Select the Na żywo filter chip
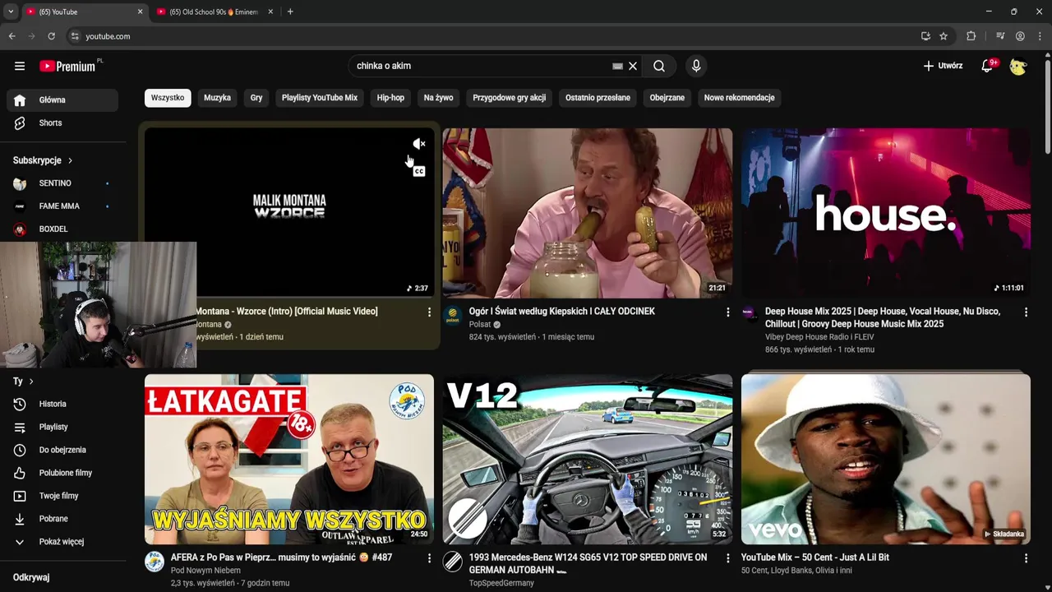This screenshot has width=1052, height=592. click(439, 98)
